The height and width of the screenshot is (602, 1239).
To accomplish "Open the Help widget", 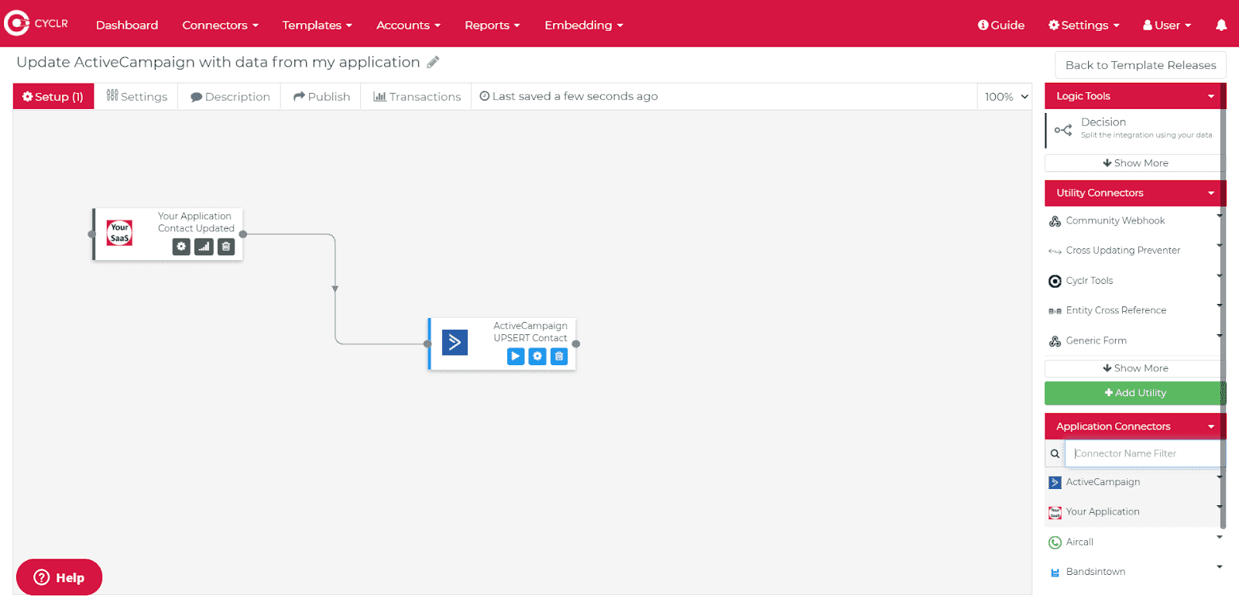I will tap(59, 577).
